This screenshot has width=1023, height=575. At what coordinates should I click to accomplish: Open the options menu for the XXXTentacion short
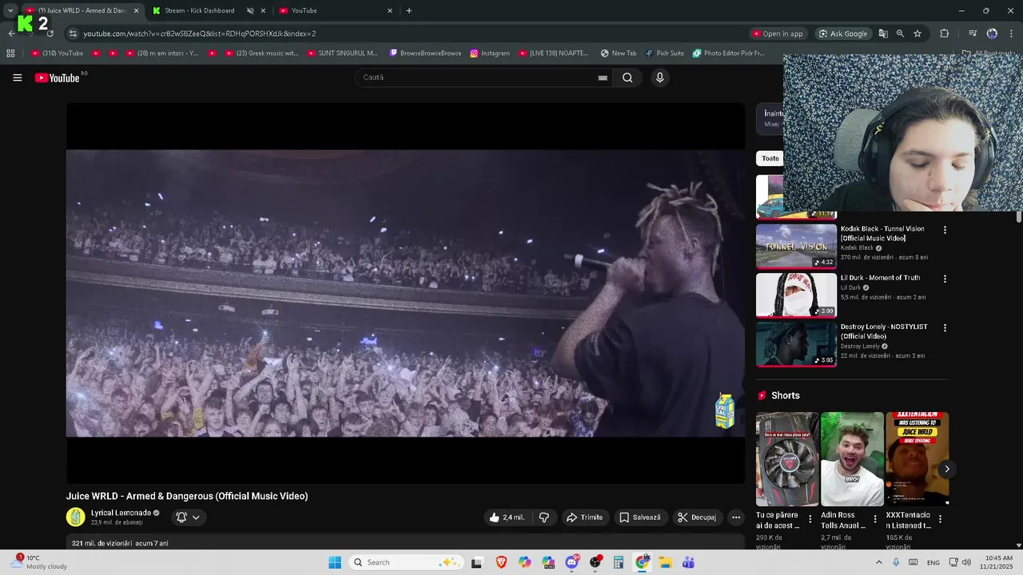click(940, 519)
